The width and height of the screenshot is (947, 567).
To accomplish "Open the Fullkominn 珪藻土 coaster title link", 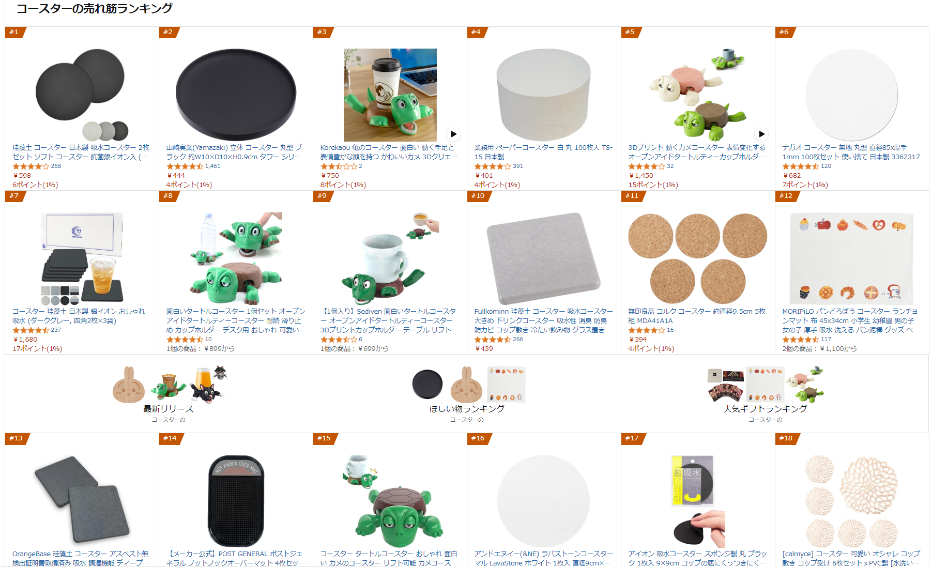I will 544,320.
